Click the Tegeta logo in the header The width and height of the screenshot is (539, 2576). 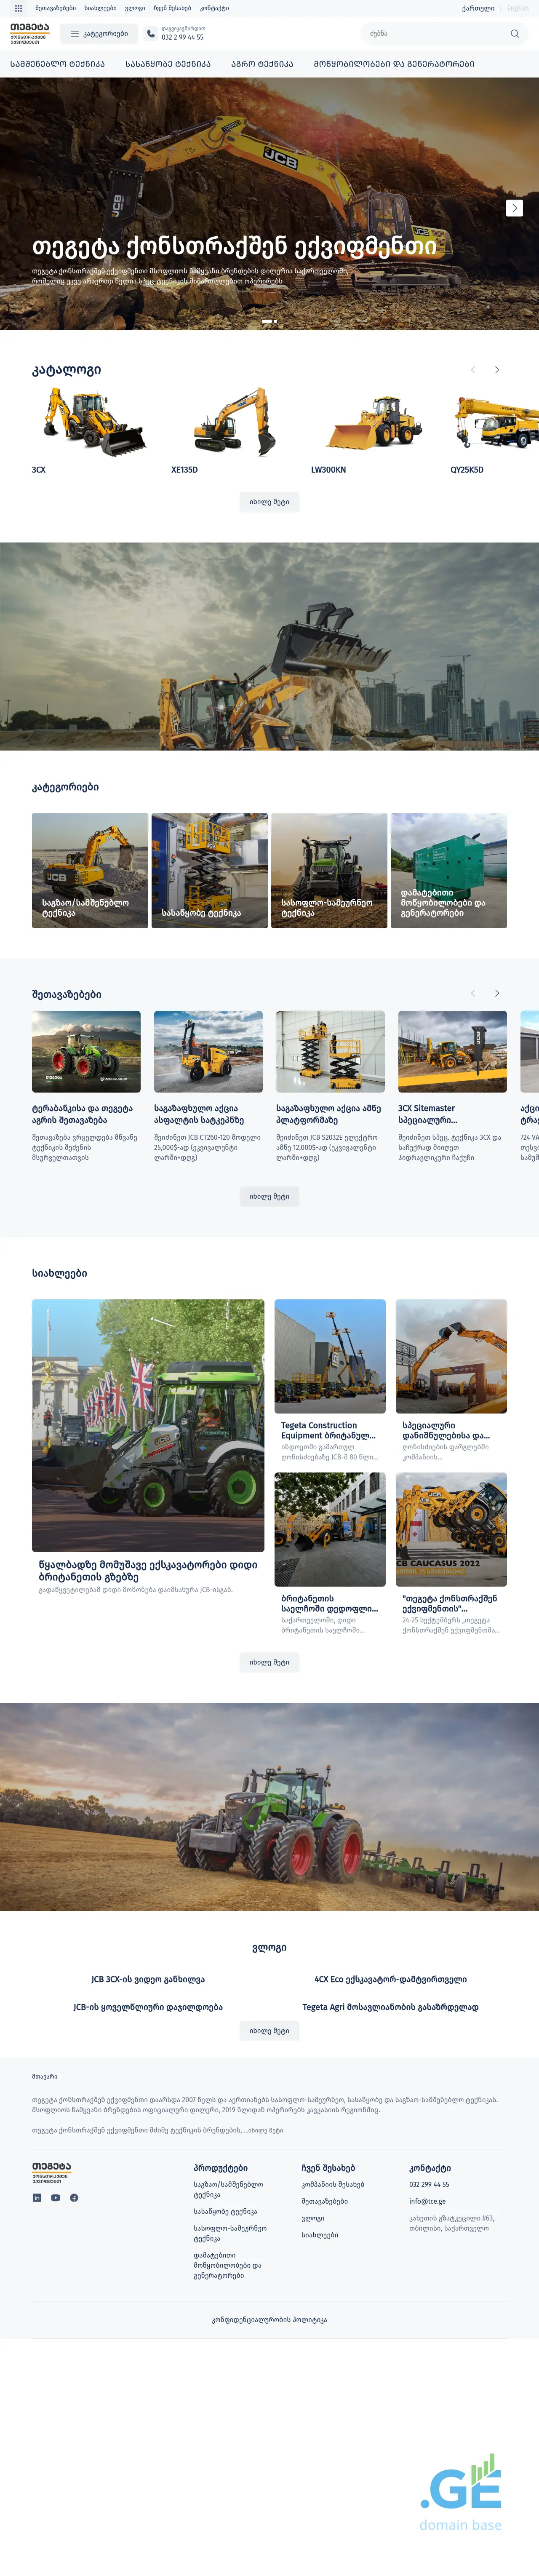click(29, 34)
